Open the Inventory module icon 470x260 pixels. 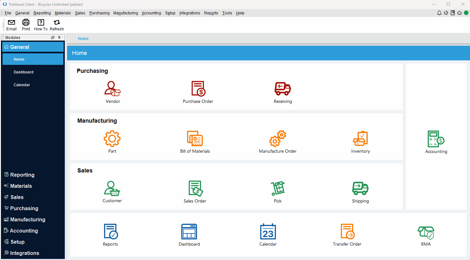point(360,138)
